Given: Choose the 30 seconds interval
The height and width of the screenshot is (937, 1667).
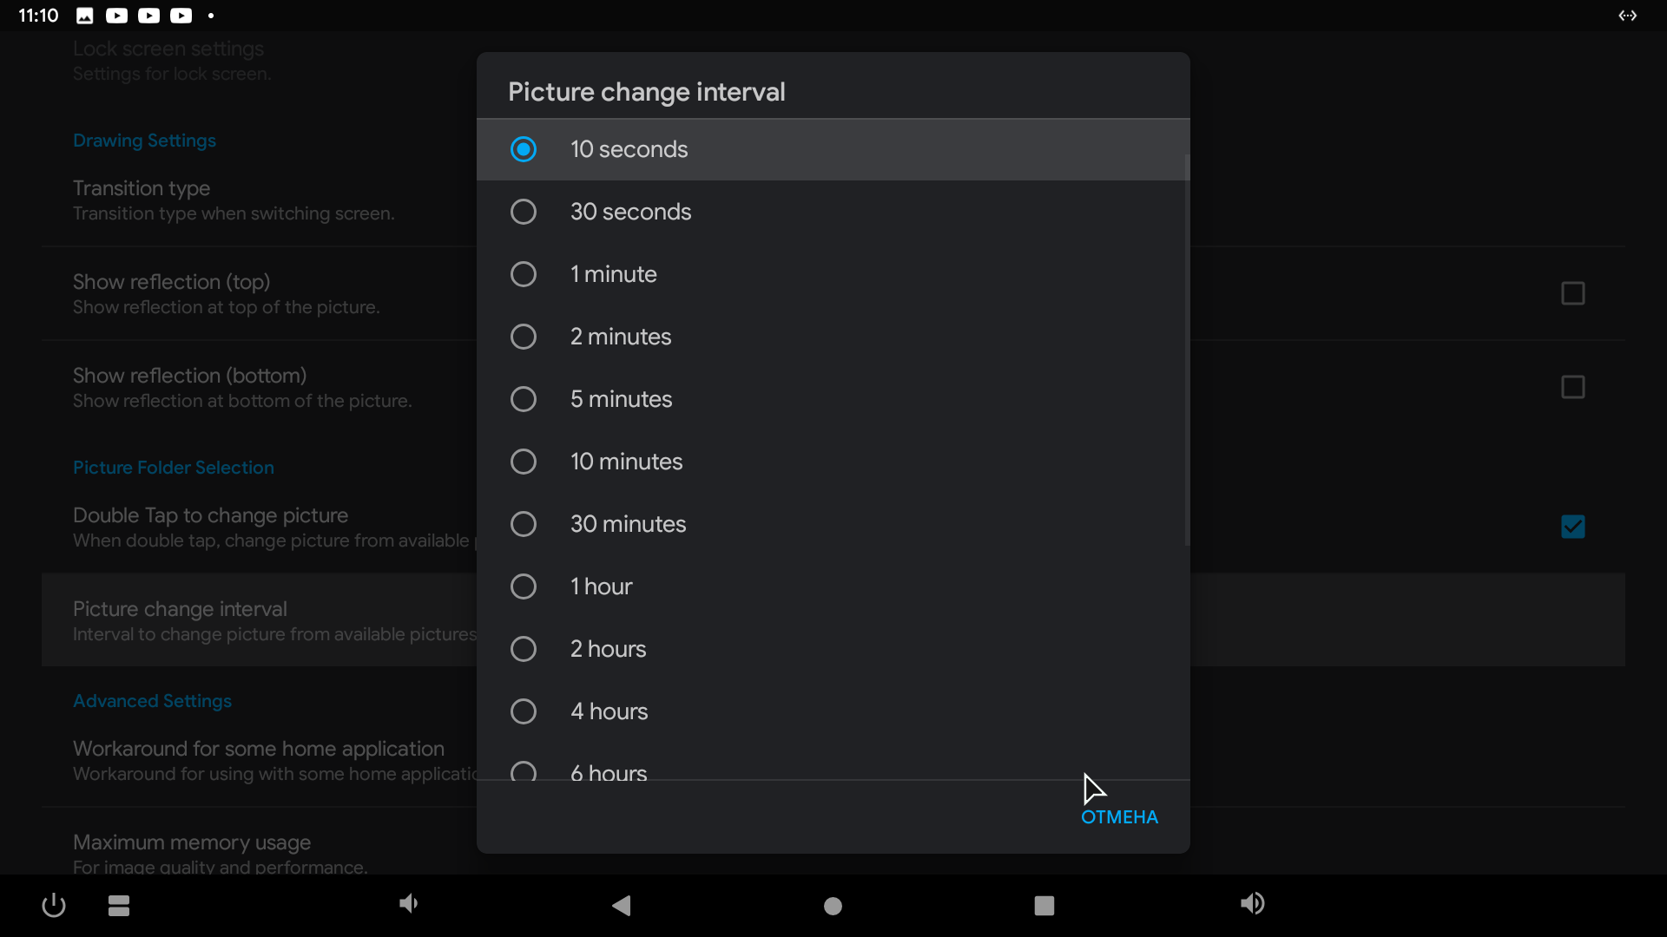Looking at the screenshot, I should coord(833,212).
